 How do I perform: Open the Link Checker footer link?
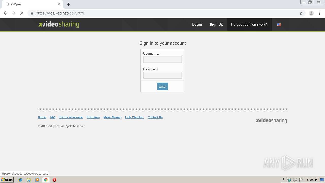pyautogui.click(x=134, y=117)
